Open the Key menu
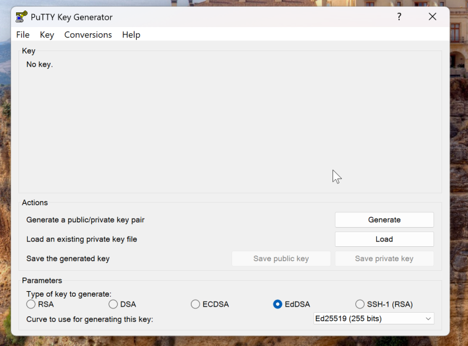468x346 pixels. [x=47, y=34]
